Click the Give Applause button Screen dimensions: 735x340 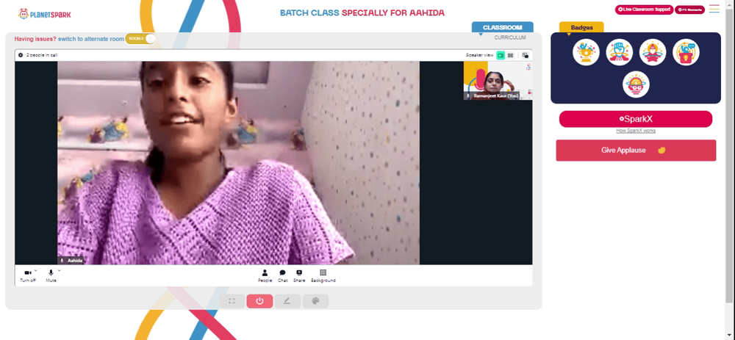click(x=636, y=151)
